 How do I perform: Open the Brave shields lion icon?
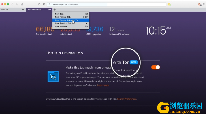coord(200,5)
